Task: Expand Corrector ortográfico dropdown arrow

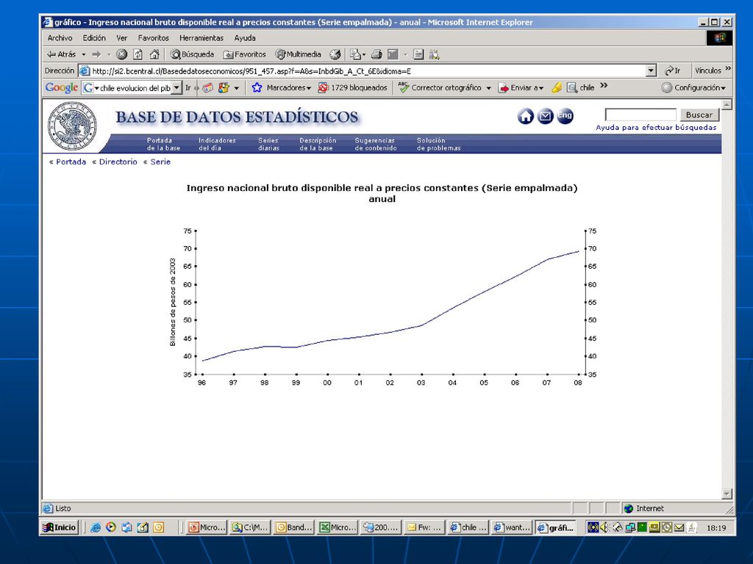Action: 488,88
